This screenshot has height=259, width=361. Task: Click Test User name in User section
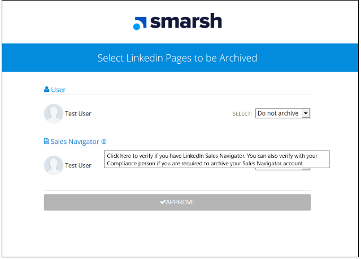pyautogui.click(x=78, y=113)
